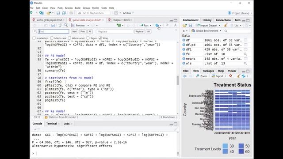Click the load workspace icon in Environment pane
Viewport: 283px width, 159px height.
tap(185, 26)
